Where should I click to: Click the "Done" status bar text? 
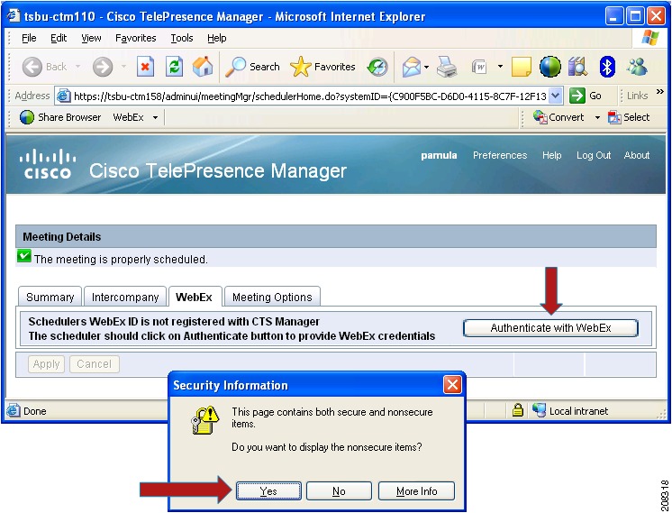click(x=35, y=411)
